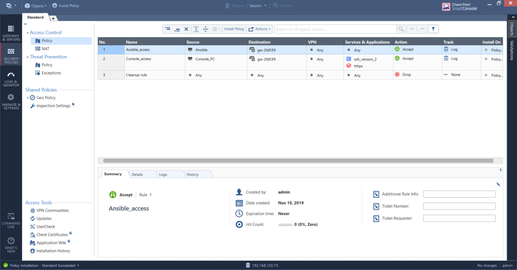Switch to the Details tab

[x=137, y=174]
